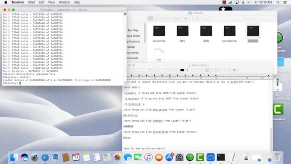Switch Finder to gallery view

tap(168, 18)
